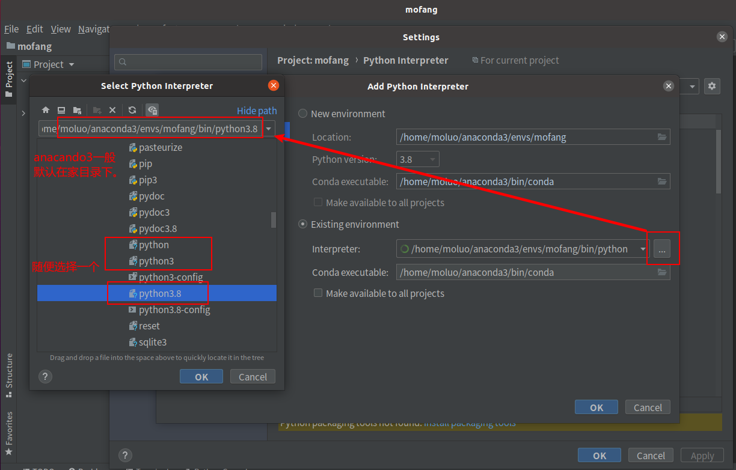Select the New environment radio button
The width and height of the screenshot is (736, 470).
click(302, 114)
